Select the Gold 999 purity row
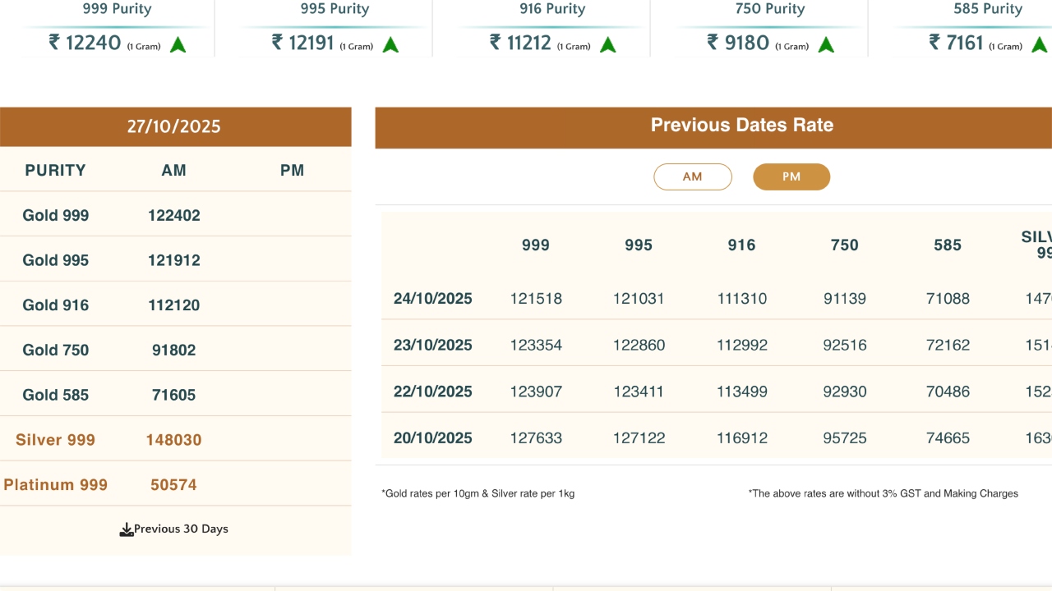Screen dimensions: 1052x591 click(x=56, y=216)
